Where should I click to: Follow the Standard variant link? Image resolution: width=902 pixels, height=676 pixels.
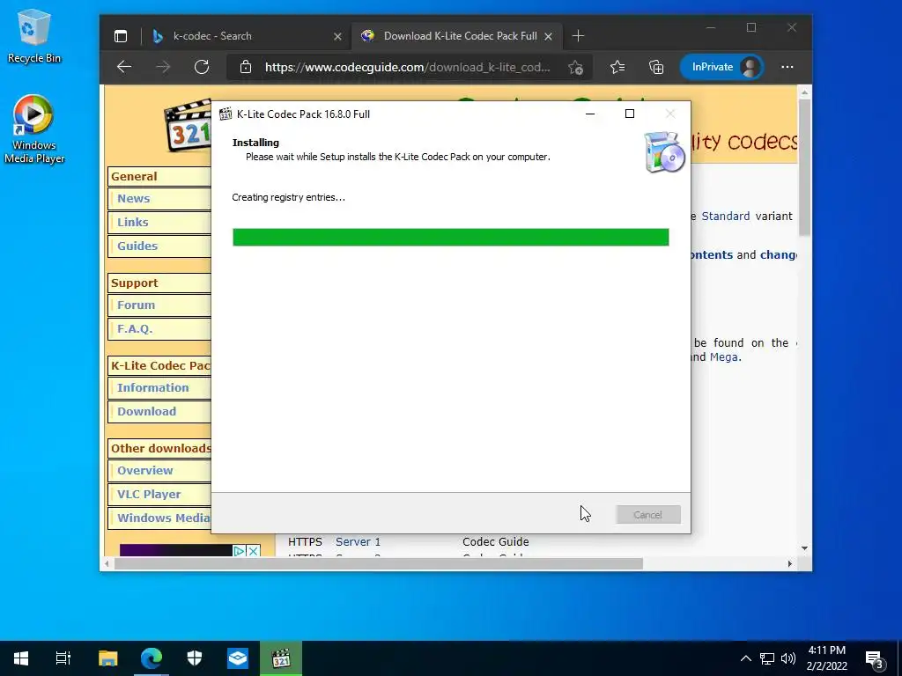pyautogui.click(x=726, y=217)
